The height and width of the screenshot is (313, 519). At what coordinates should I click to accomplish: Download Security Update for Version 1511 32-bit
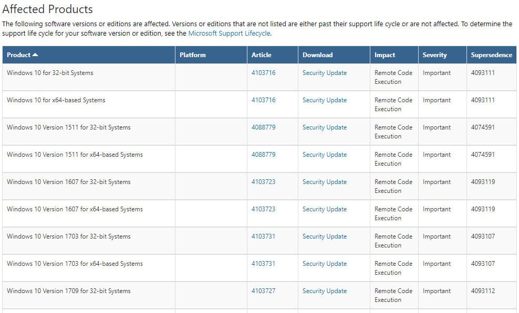click(325, 127)
